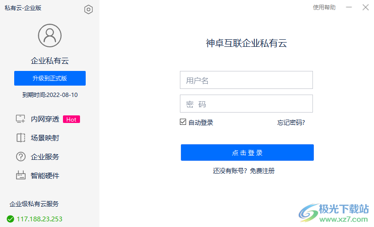The image size is (374, 227).
Task: Click the 企业私有云 account name label
Action: (50, 61)
